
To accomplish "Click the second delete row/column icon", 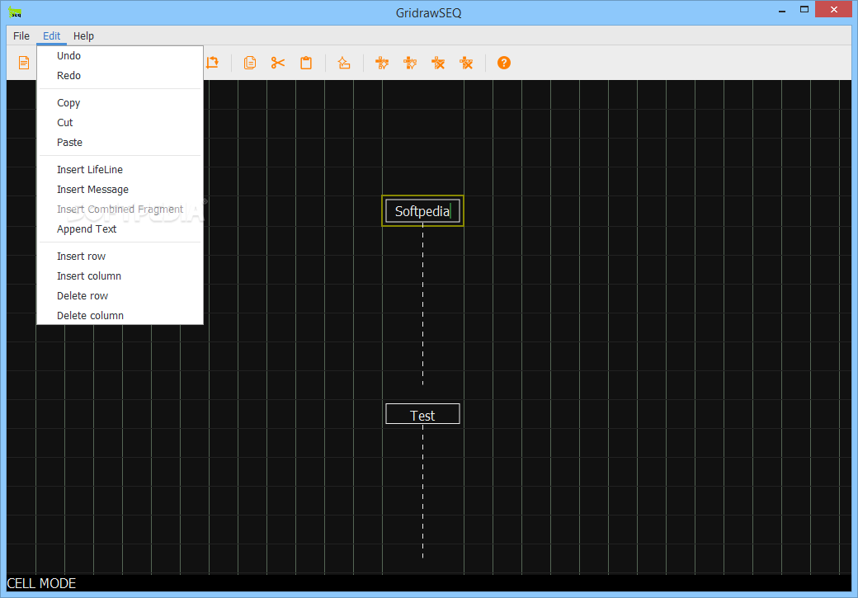I will 466,63.
